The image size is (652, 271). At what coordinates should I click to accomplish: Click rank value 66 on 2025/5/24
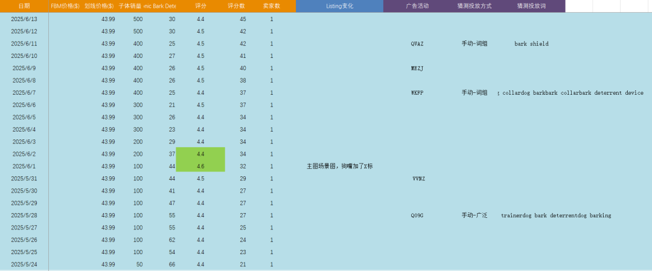[172, 264]
